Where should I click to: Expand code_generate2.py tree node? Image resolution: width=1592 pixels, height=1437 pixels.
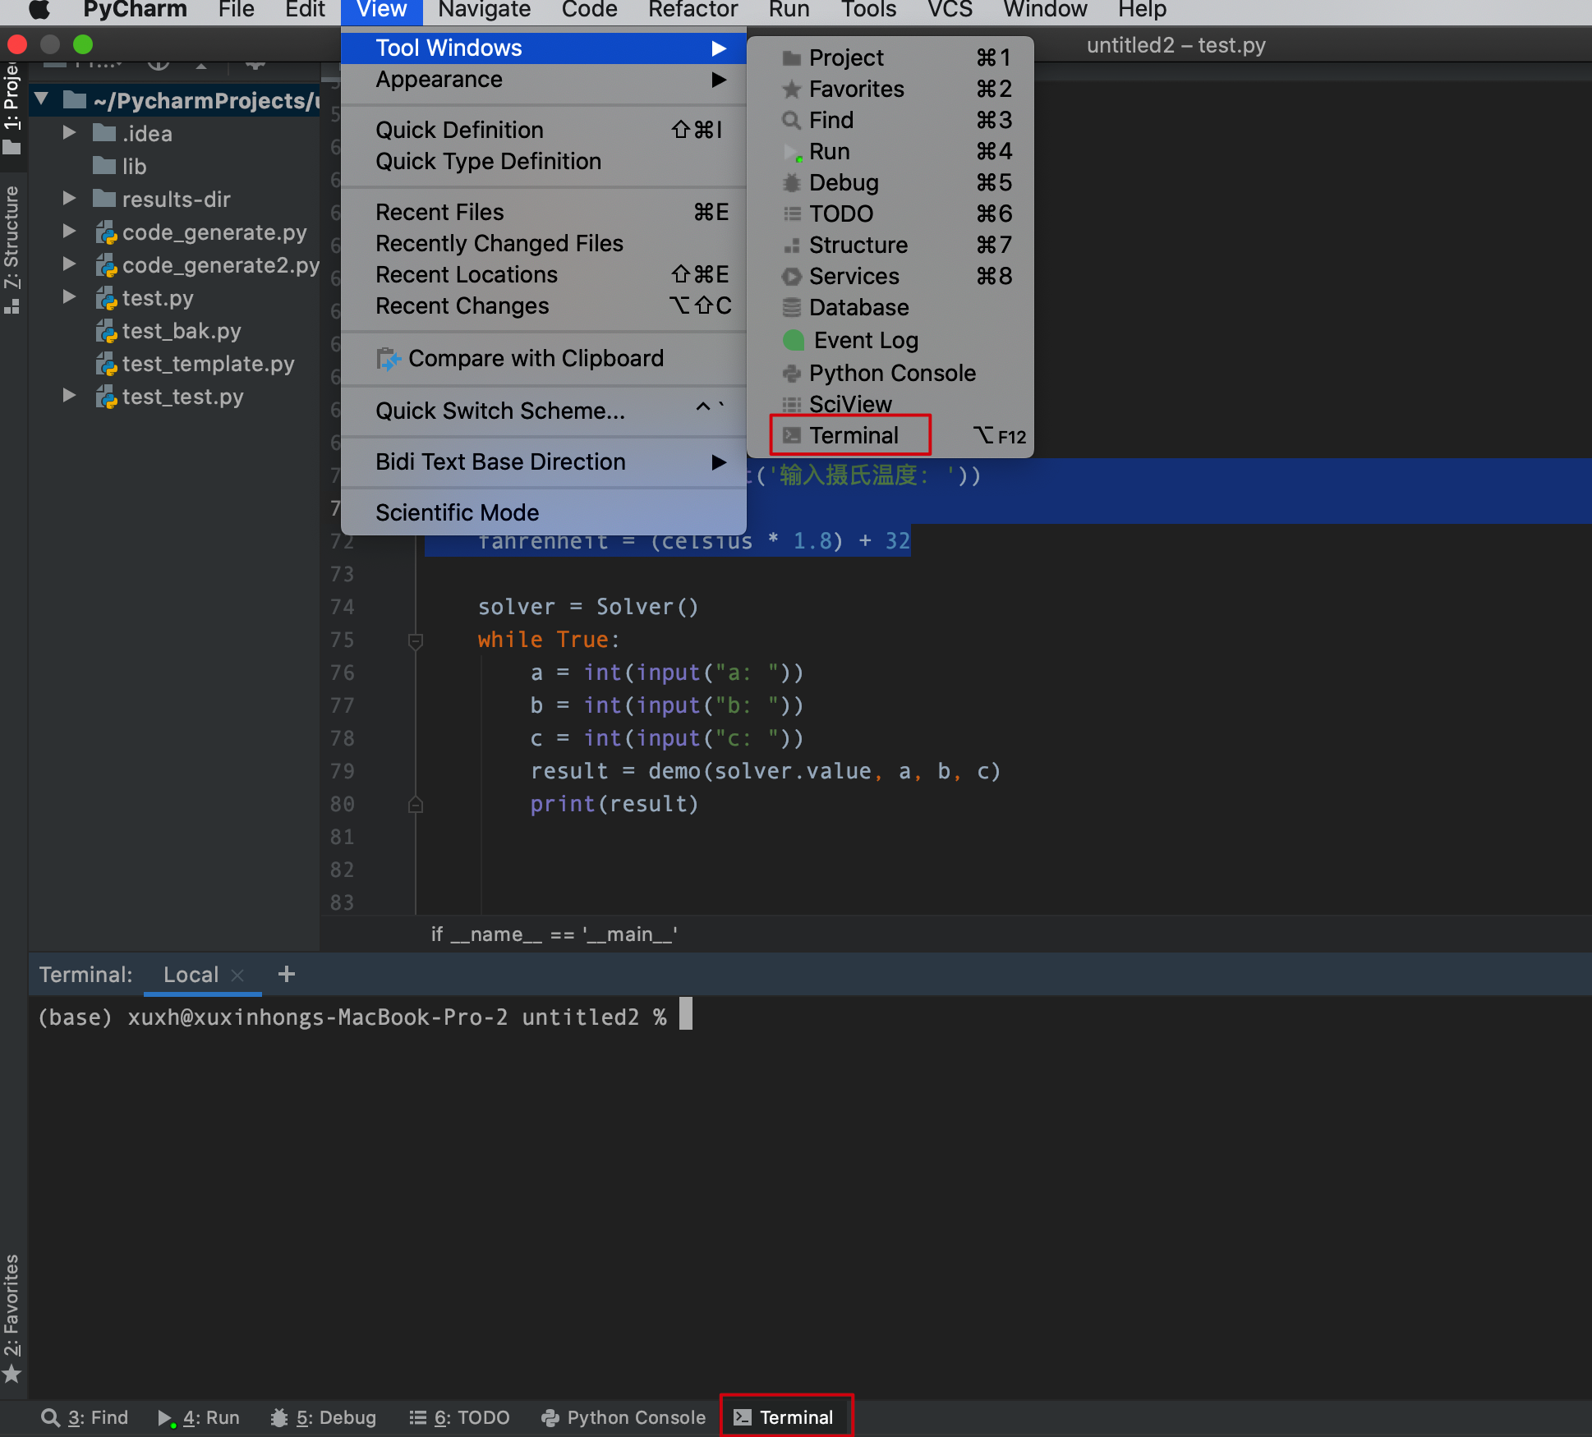(x=70, y=264)
